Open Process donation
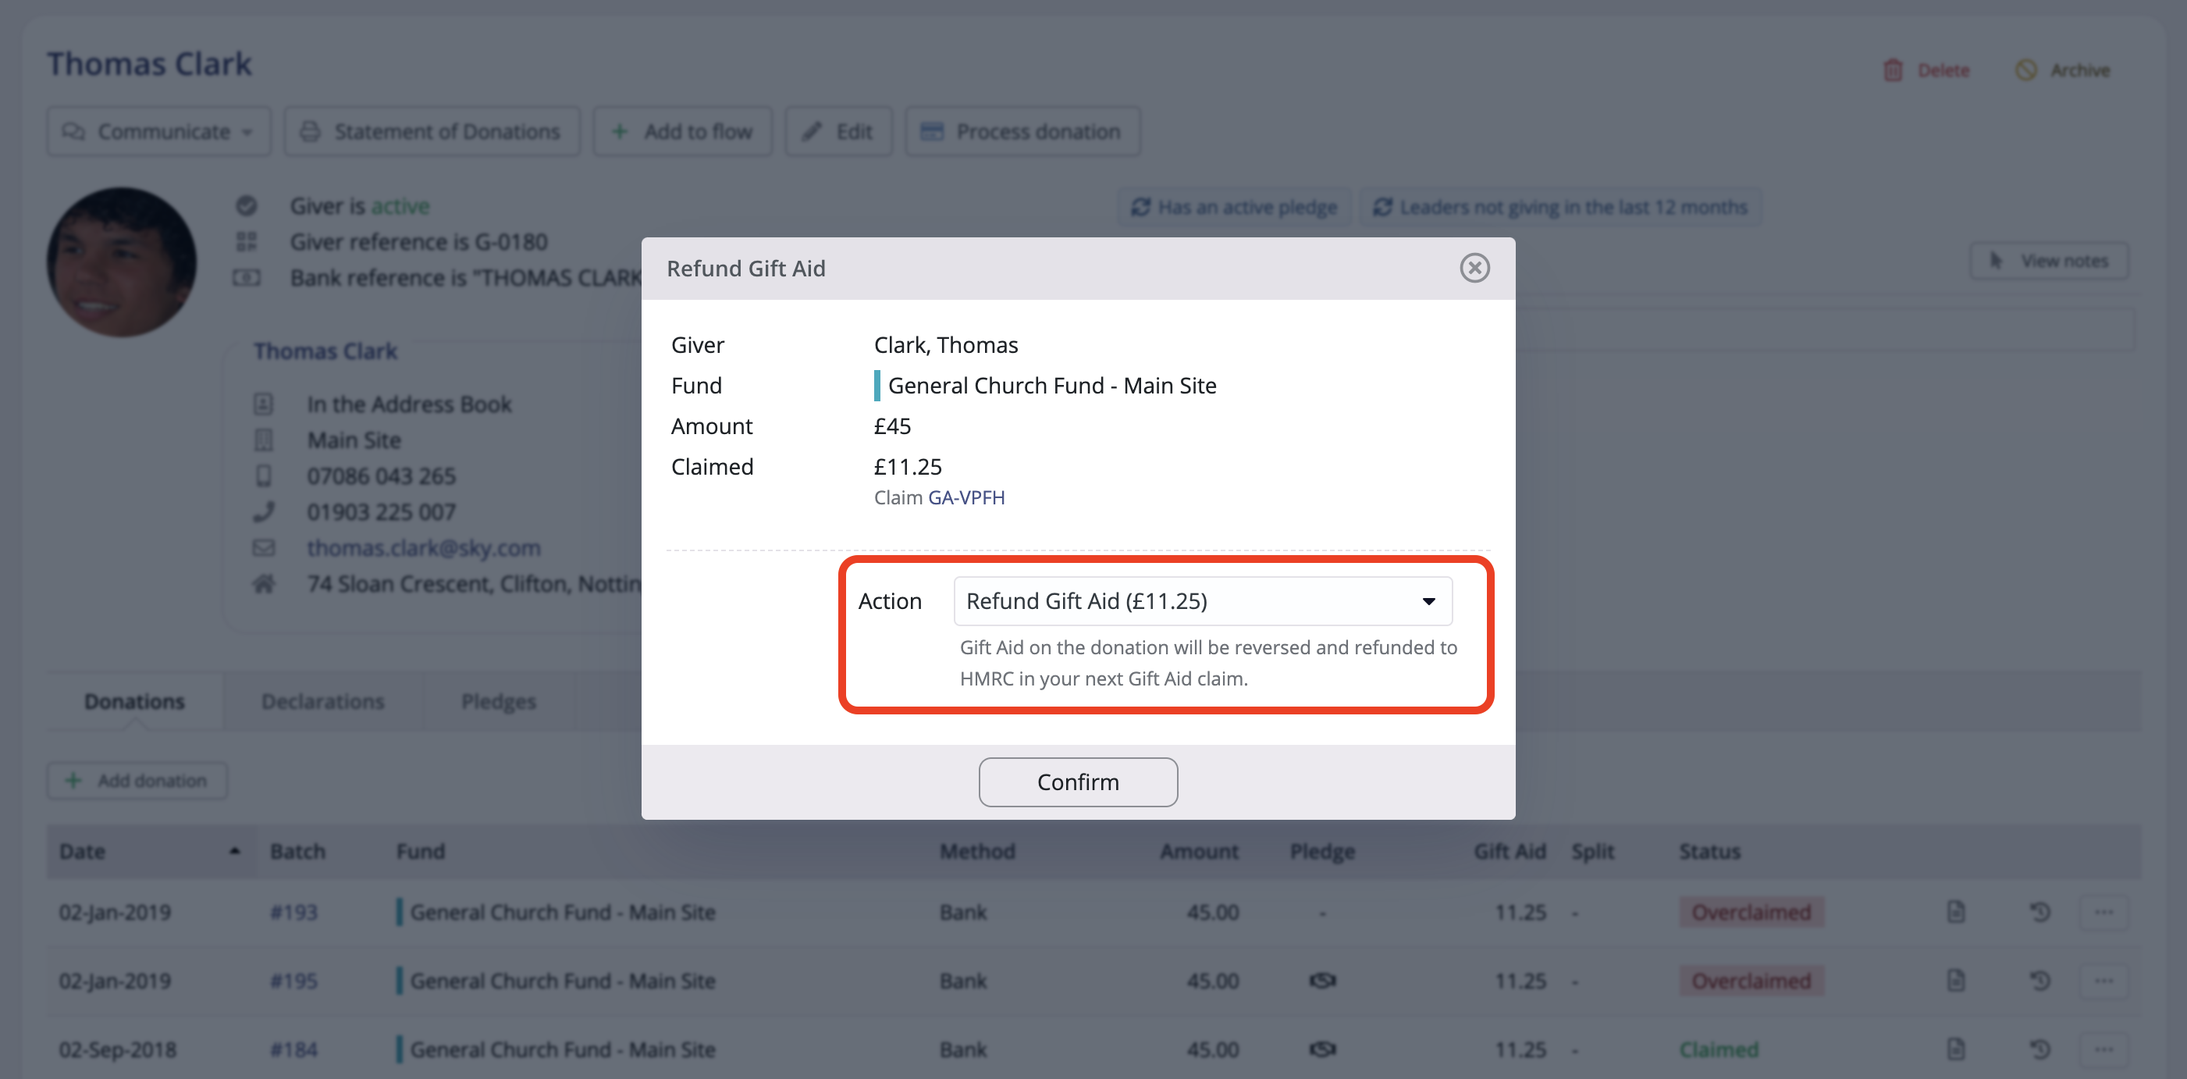Screen dimensions: 2187x1079 pos(1022,132)
